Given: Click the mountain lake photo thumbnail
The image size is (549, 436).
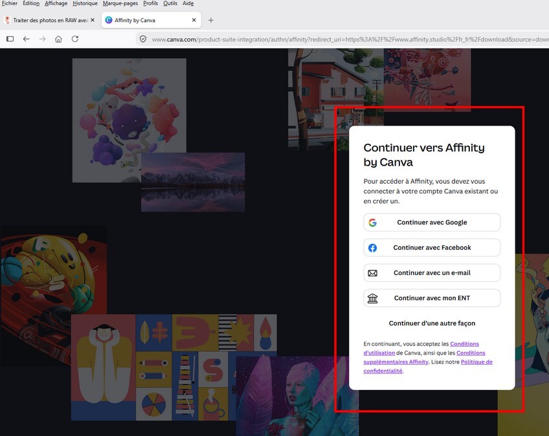Looking at the screenshot, I should [x=193, y=182].
